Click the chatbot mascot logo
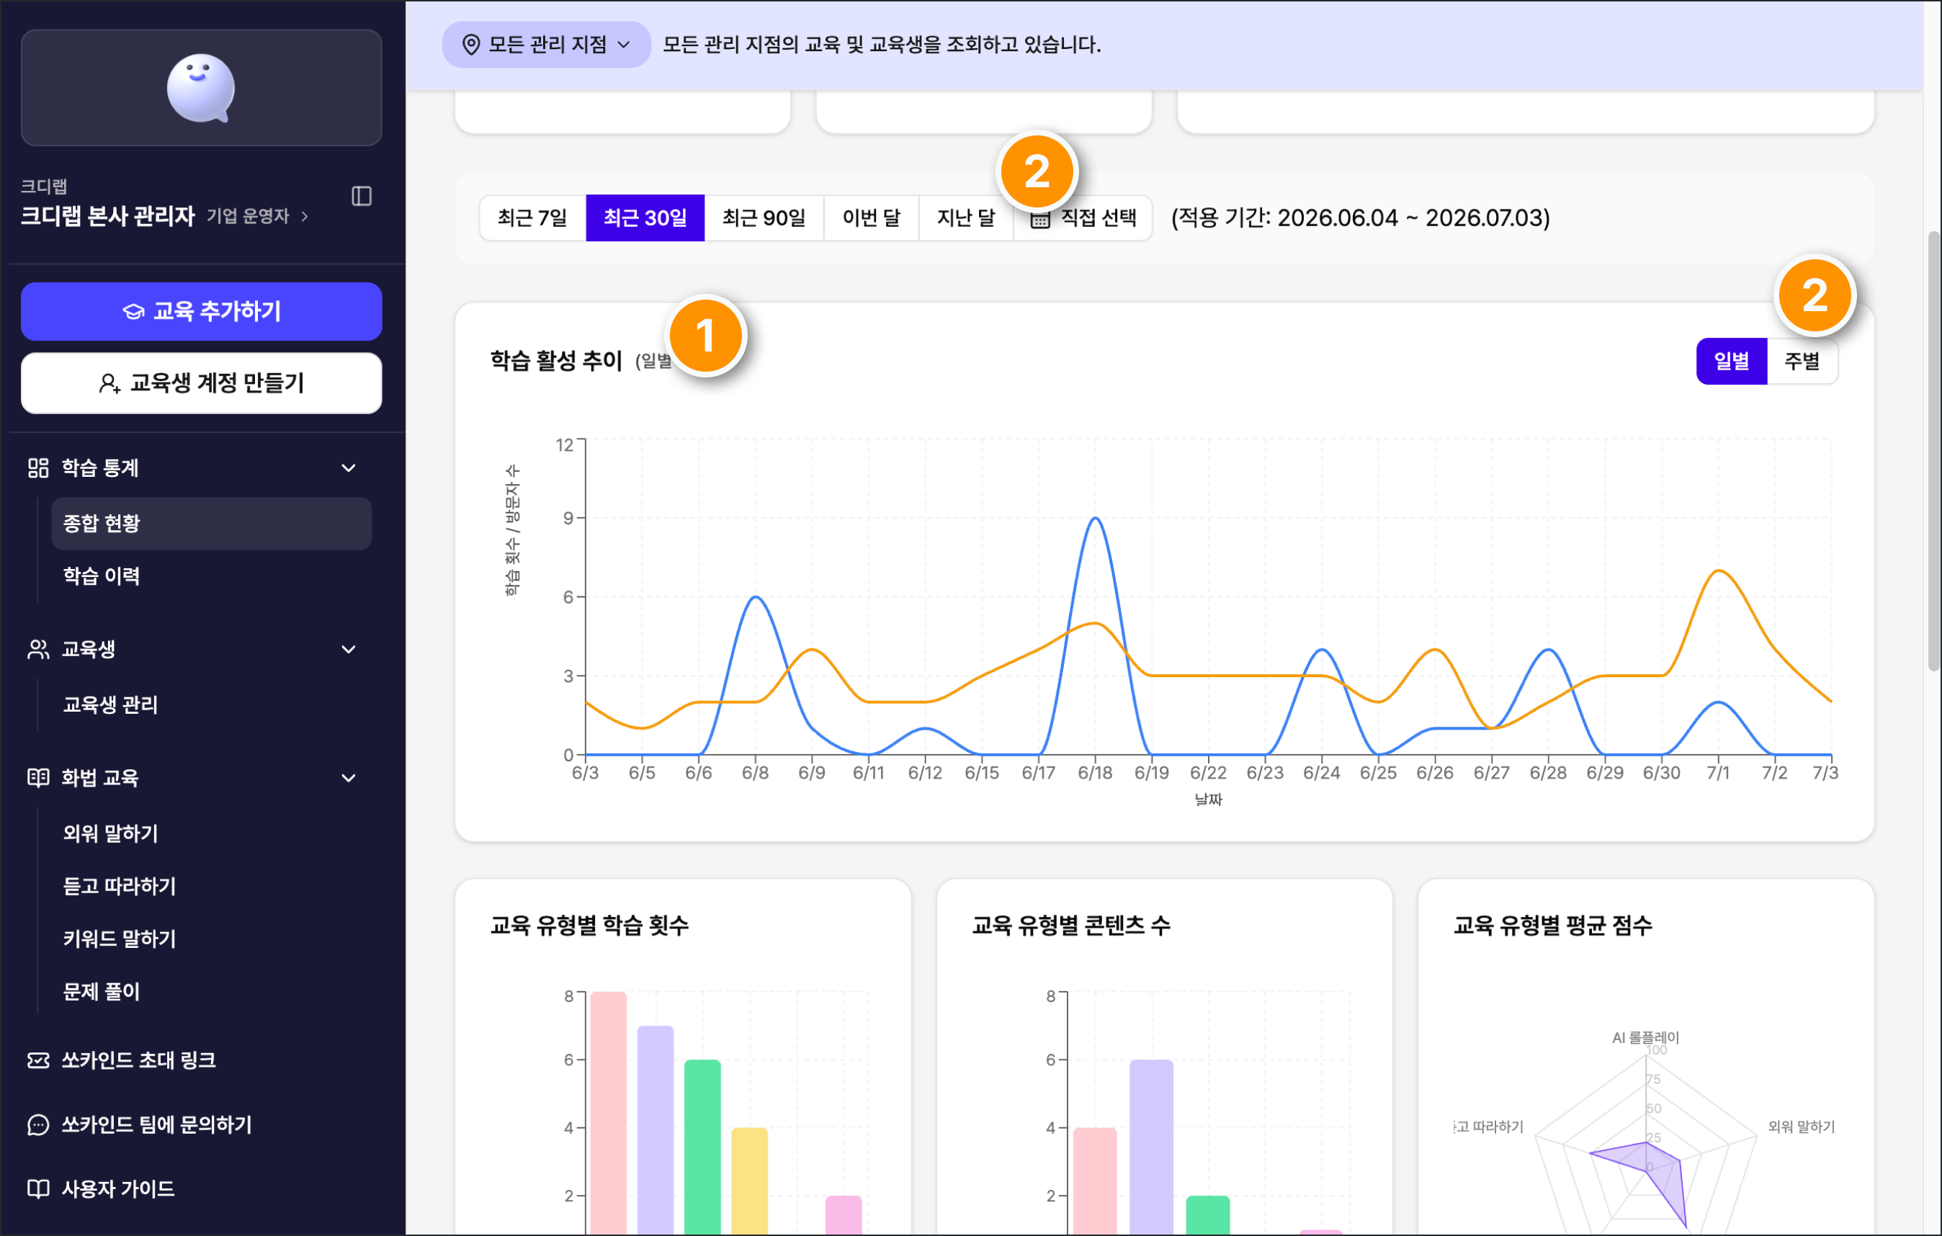Screen dimensions: 1942x1236 click(201, 88)
